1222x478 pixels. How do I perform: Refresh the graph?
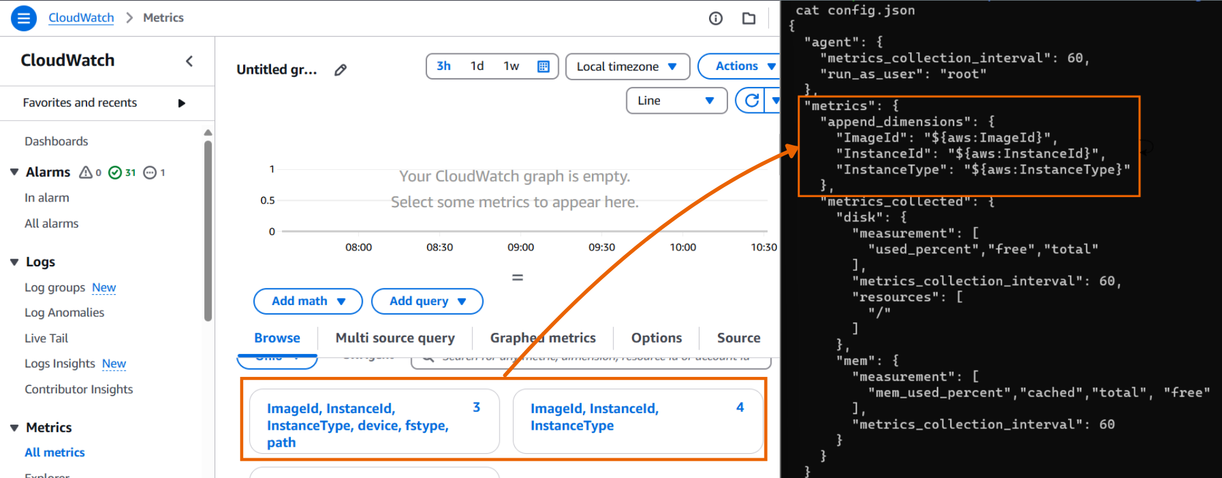coord(752,100)
